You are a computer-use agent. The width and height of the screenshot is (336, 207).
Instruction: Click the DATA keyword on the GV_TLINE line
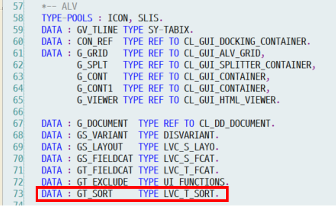click(51, 30)
